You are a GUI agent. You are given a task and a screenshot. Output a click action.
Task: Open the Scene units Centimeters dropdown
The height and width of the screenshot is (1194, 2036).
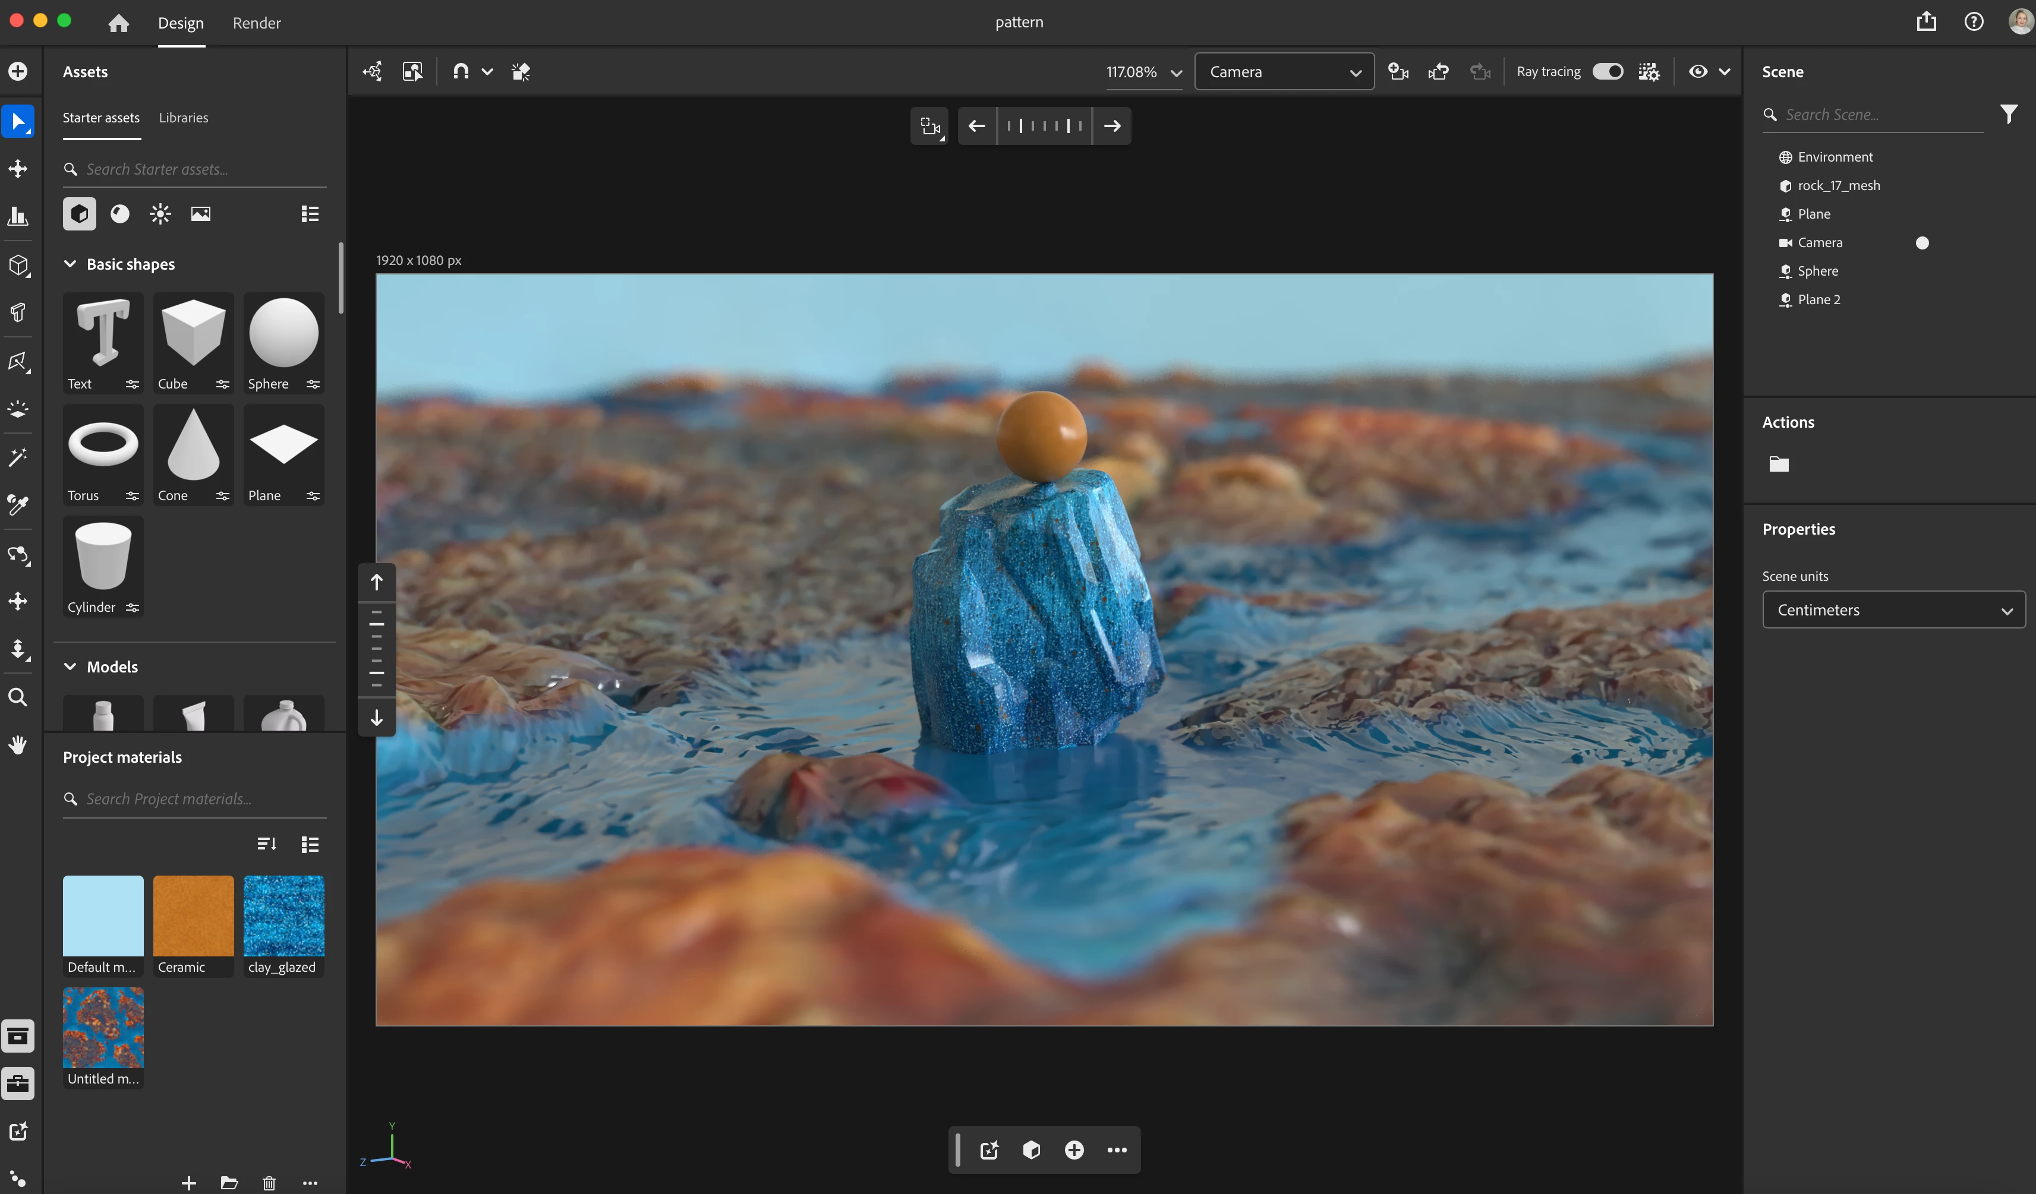click(x=1893, y=610)
